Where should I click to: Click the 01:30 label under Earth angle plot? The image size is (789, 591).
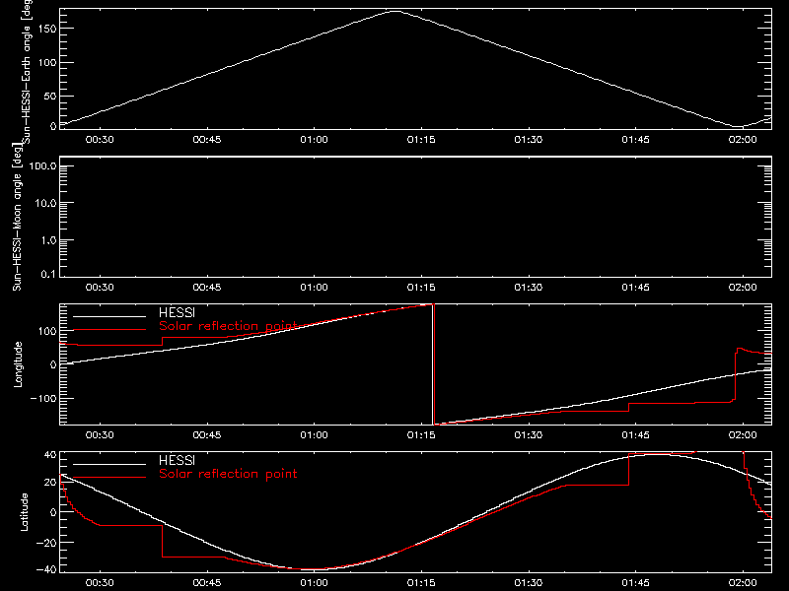(529, 140)
